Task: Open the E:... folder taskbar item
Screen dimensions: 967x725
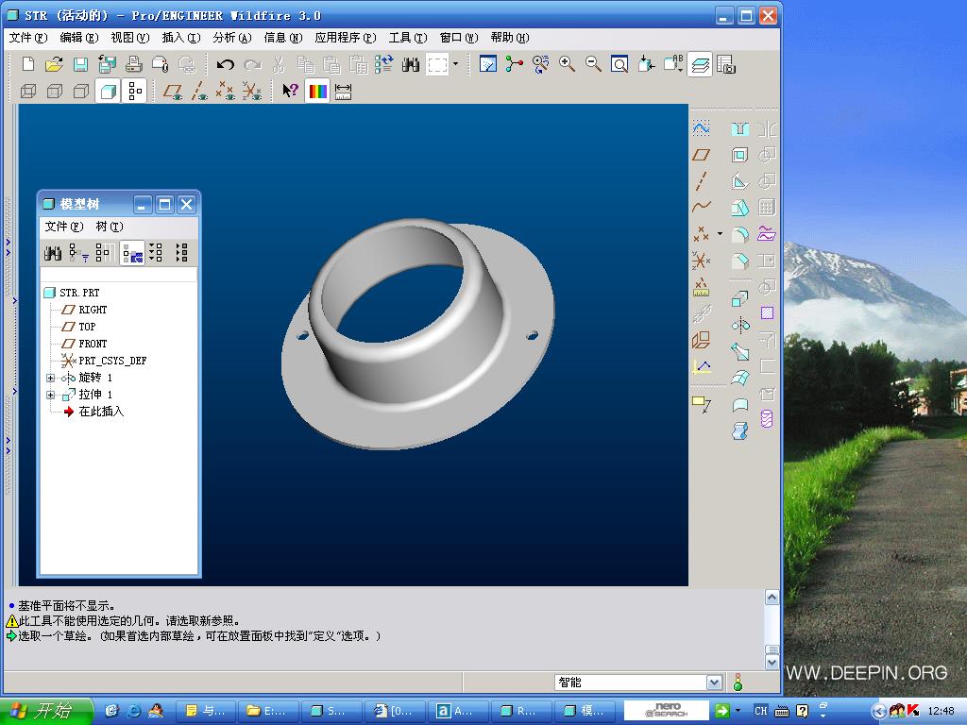Action: coord(267,711)
